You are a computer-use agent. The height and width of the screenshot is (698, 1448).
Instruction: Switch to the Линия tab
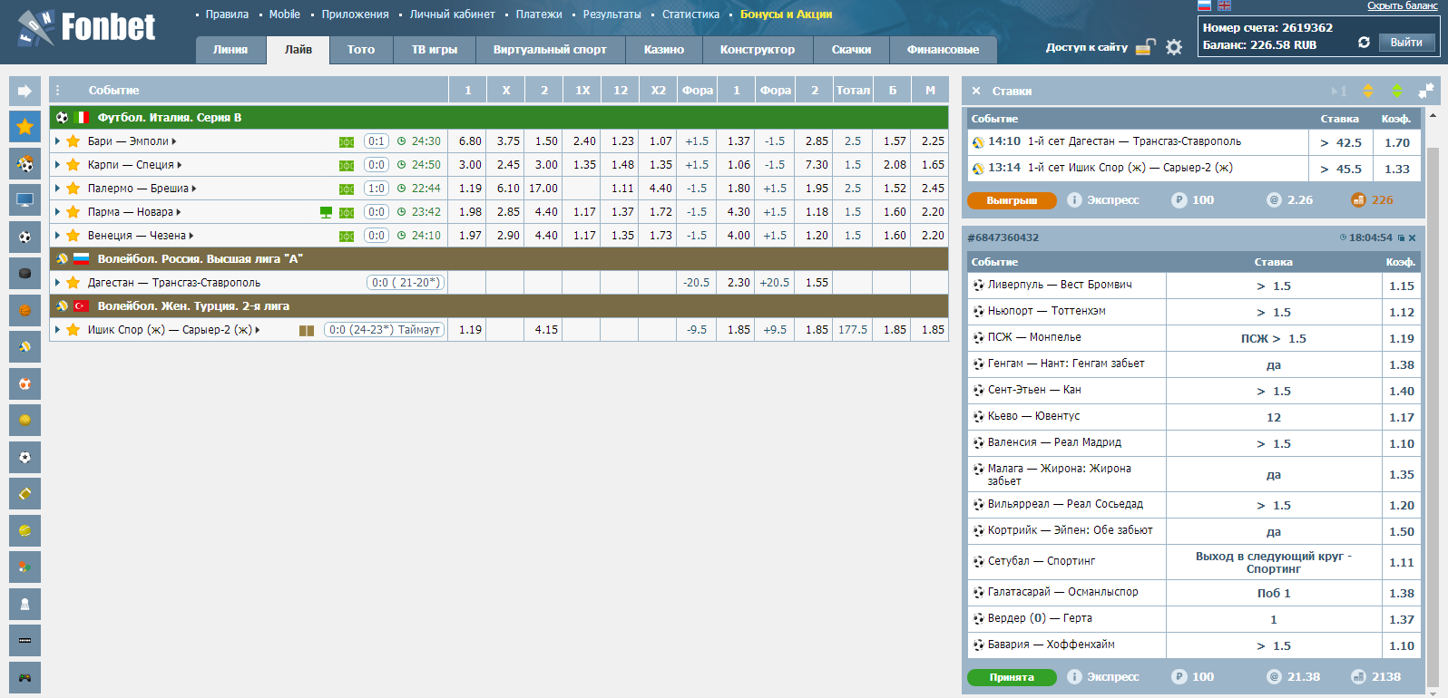click(x=230, y=50)
